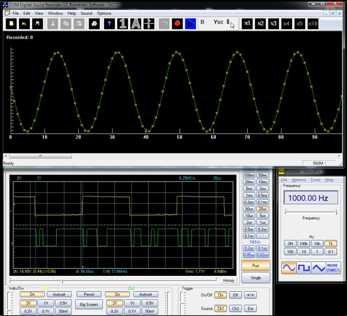Click the Save icon in the recorder toolbar
347x316 pixels.
pos(37,23)
